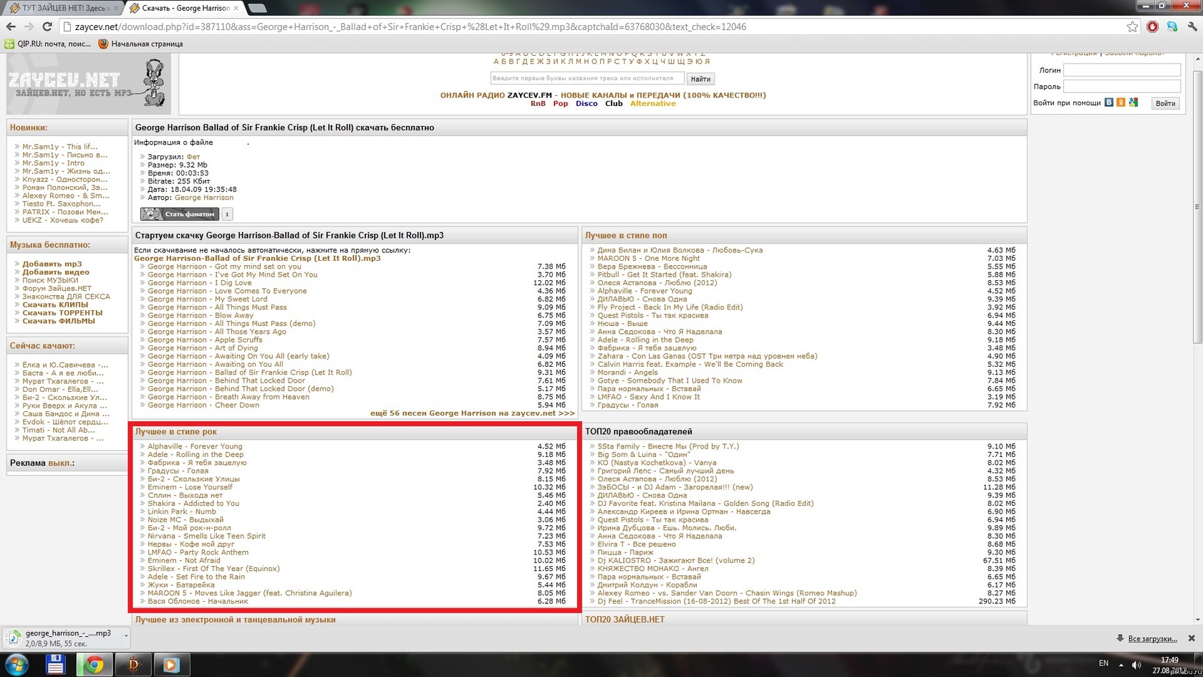Click the browser forward arrow
Image resolution: width=1203 pixels, height=677 pixels.
coord(29,27)
